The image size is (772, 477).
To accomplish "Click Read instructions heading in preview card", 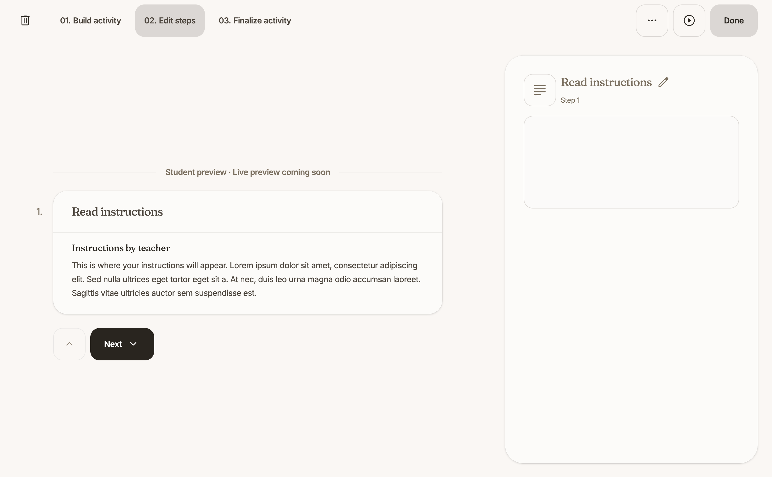I will click(117, 212).
